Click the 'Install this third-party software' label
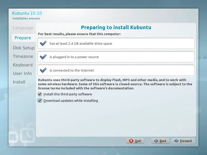 click(x=68, y=94)
